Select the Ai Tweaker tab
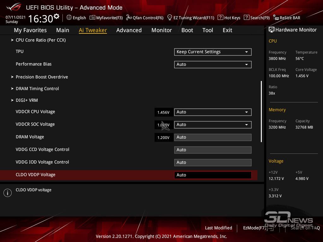 [93, 30]
